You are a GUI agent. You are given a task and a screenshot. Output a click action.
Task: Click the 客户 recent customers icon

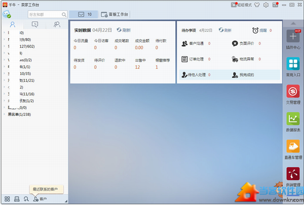35,199
